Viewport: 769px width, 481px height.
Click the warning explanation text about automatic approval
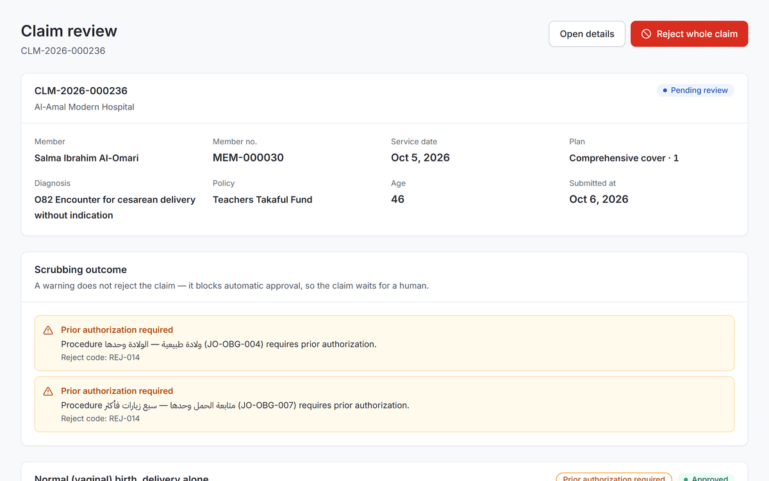(231, 286)
